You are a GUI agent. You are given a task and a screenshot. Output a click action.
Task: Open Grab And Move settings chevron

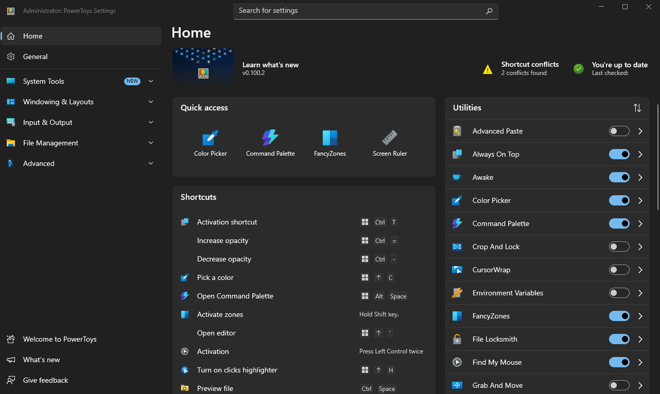pos(640,385)
